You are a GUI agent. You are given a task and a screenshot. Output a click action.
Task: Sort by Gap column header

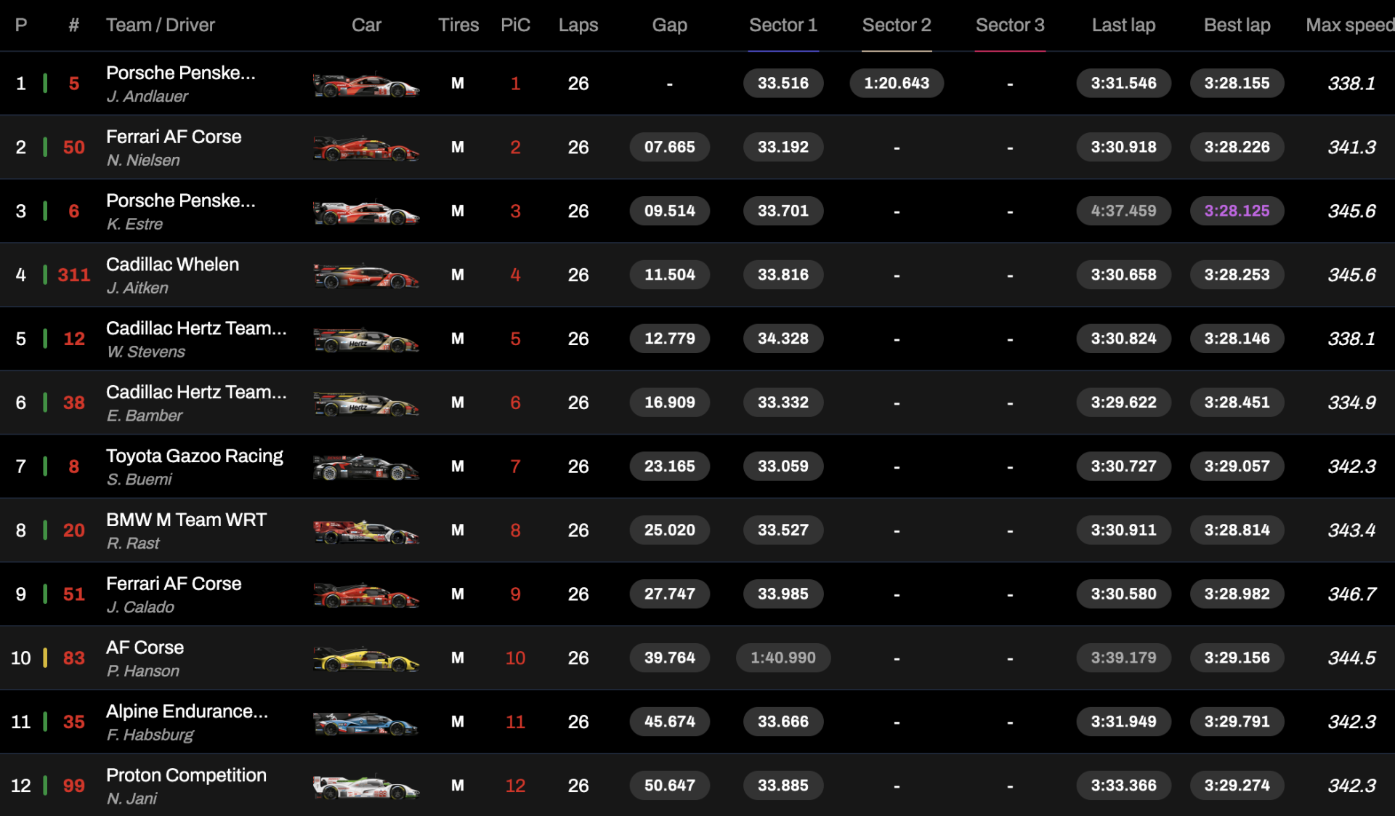click(669, 25)
